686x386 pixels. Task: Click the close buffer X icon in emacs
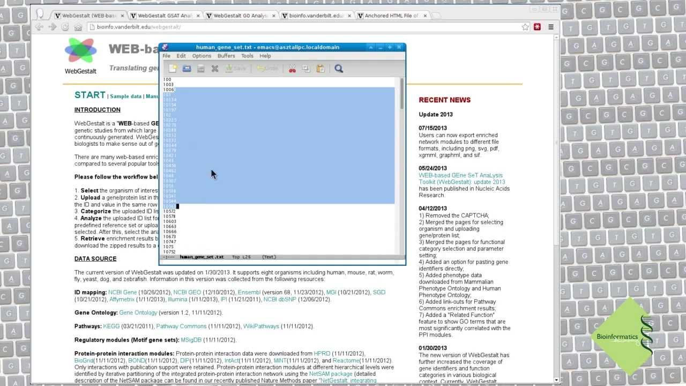(215, 69)
